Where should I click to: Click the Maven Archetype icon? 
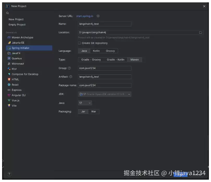pos(9,37)
